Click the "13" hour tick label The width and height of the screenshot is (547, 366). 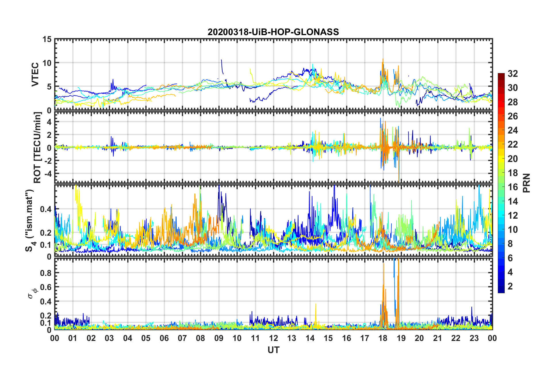tap(292, 338)
